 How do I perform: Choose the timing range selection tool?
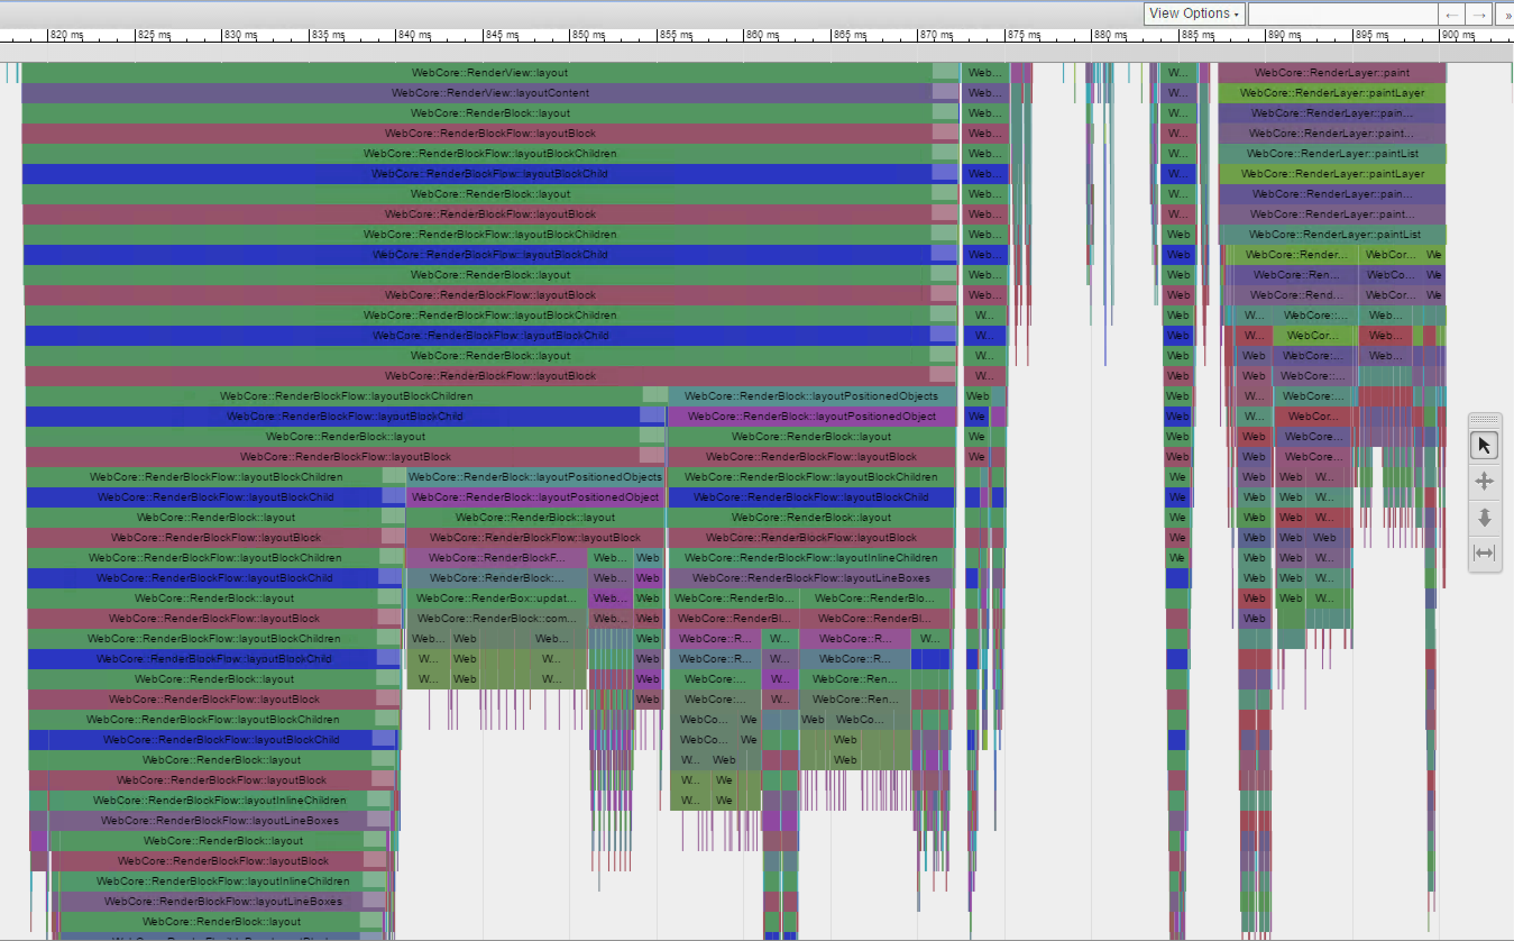tap(1484, 552)
